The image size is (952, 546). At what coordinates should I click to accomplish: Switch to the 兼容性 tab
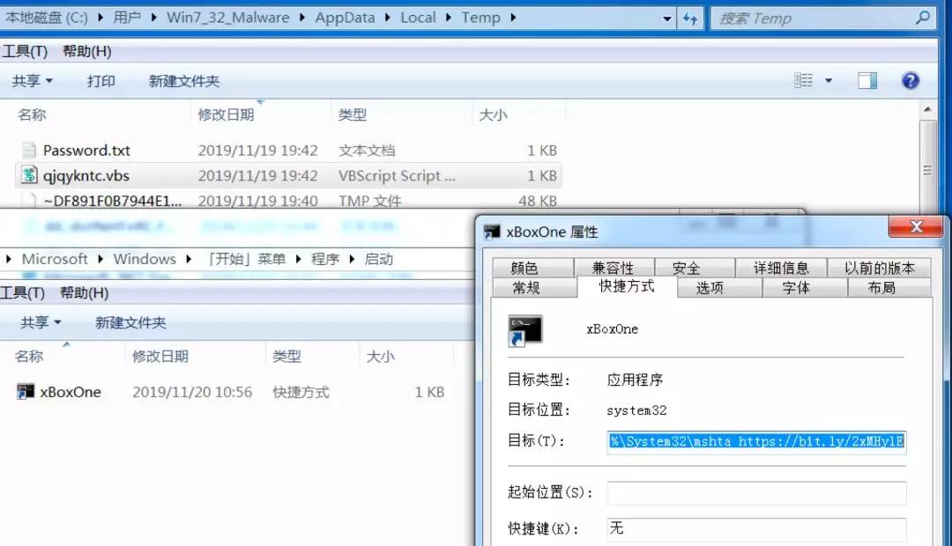pyautogui.click(x=614, y=267)
